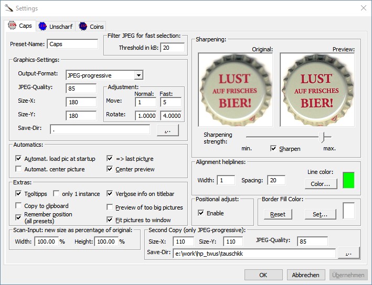Click the Settings window title bar icon

pyautogui.click(x=8, y=8)
